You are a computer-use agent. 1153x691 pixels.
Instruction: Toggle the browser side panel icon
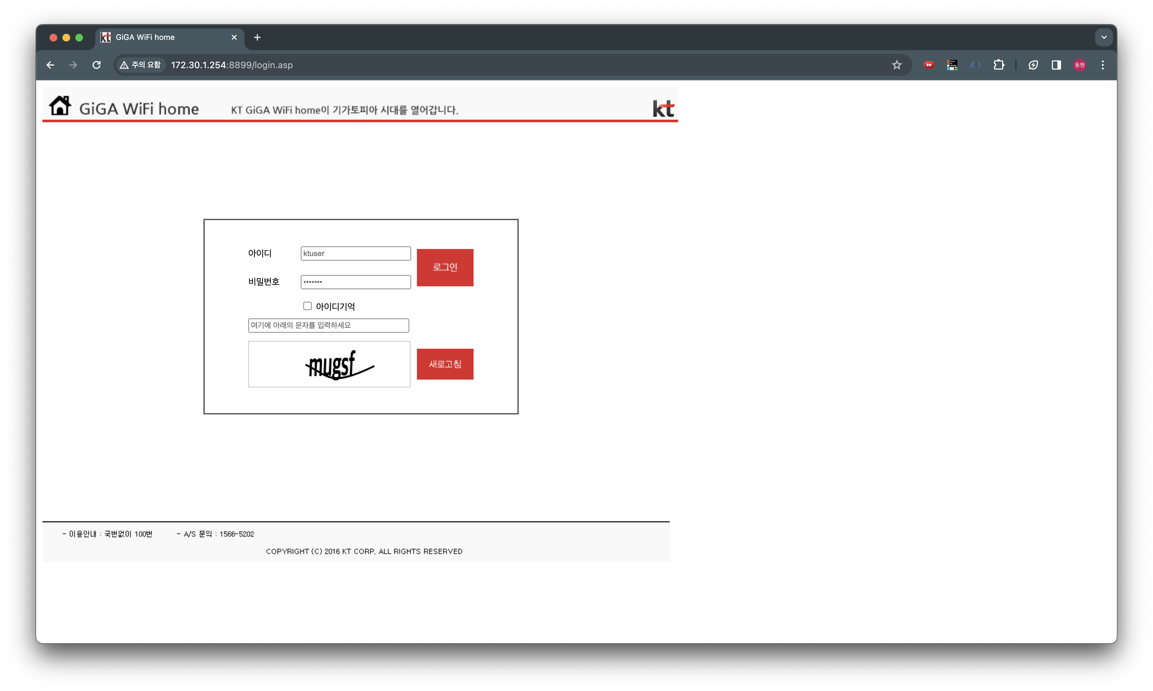pos(1056,65)
